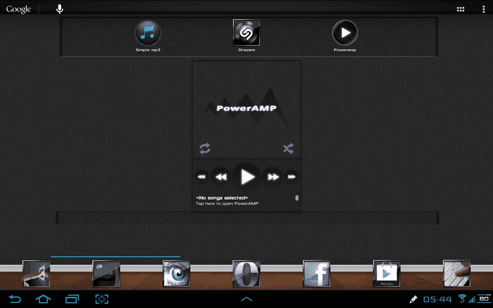The image size is (493, 308).
Task: Open the black device dock icon
Action: [106, 274]
